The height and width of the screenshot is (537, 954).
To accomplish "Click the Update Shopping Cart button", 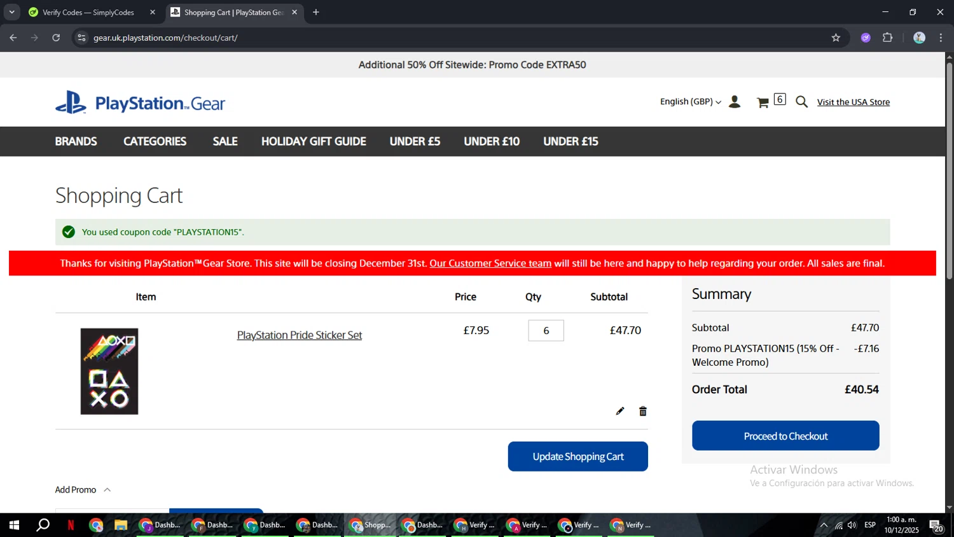I will click(577, 456).
